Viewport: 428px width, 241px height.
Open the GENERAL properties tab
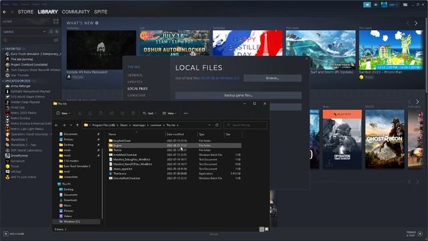coord(135,75)
